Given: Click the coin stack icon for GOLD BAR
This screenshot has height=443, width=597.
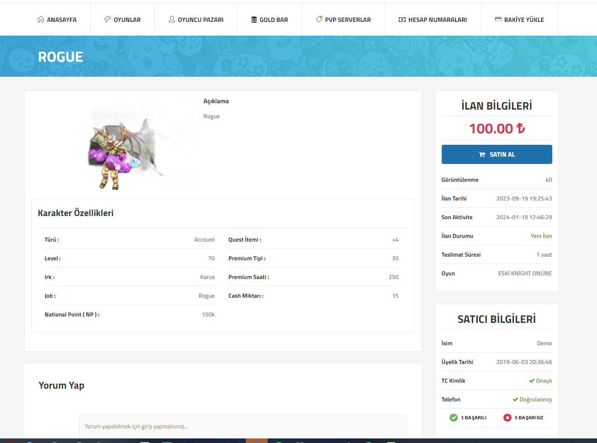Looking at the screenshot, I should [254, 20].
